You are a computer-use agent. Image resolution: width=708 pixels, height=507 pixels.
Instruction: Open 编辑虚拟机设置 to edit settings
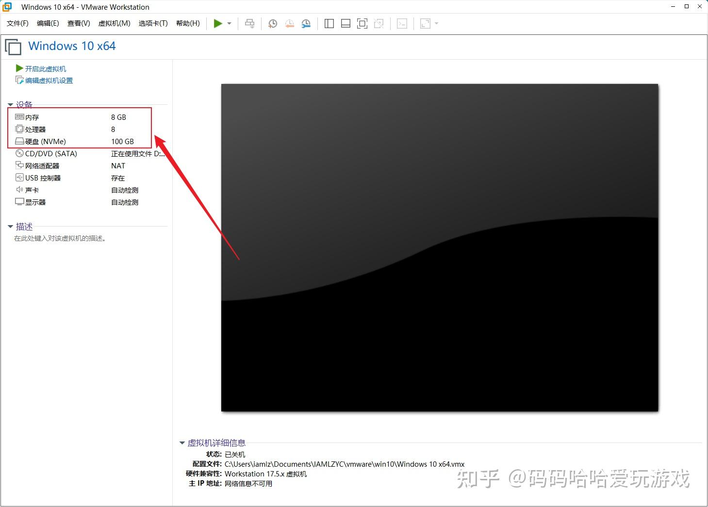pyautogui.click(x=48, y=80)
